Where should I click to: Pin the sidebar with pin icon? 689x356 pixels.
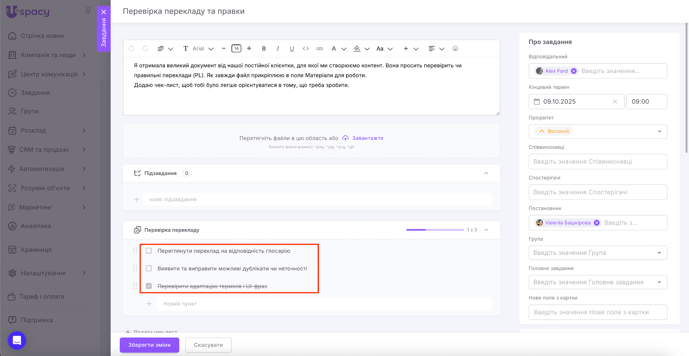coord(88,11)
